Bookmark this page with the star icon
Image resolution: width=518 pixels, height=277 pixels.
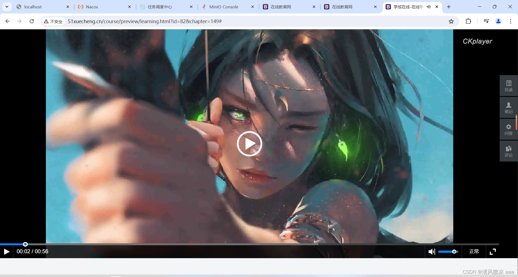click(x=451, y=21)
